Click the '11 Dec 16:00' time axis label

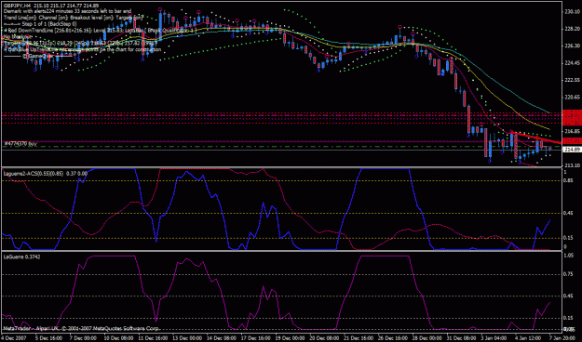point(153,338)
